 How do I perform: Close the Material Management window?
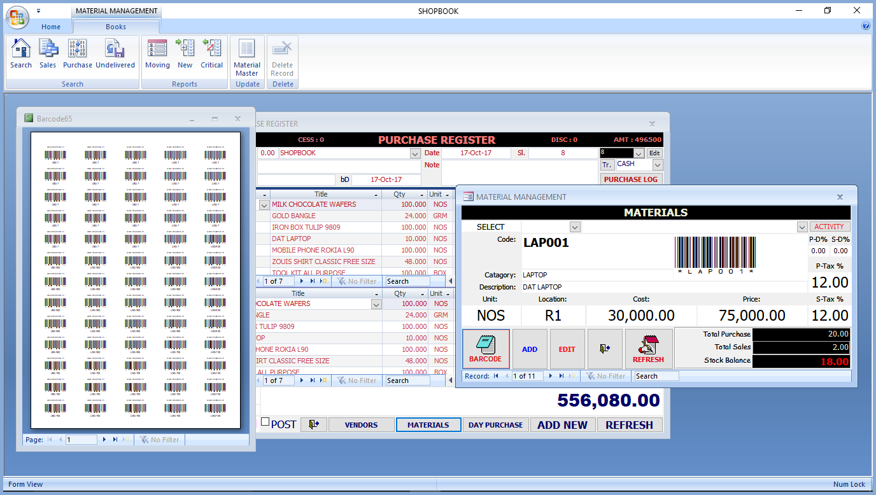(840, 197)
